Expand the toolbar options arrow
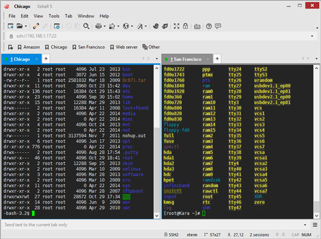 (x=317, y=28)
